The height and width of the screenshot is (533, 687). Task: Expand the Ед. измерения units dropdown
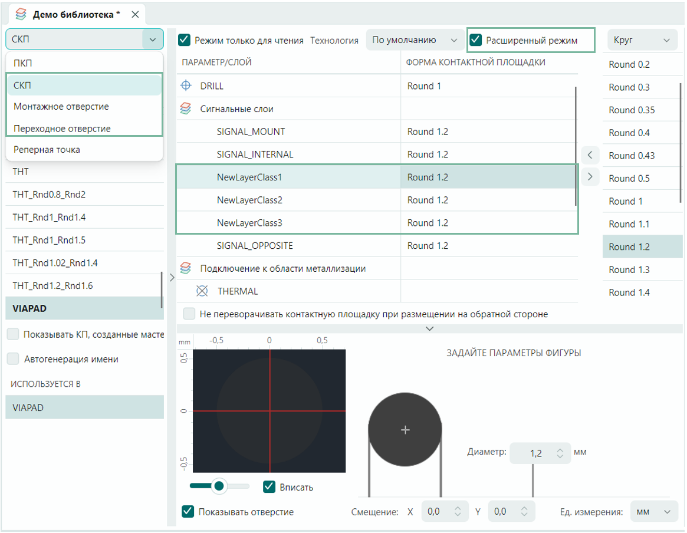pyautogui.click(x=654, y=512)
